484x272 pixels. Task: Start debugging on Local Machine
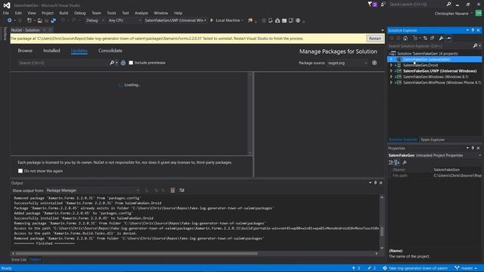225,20
